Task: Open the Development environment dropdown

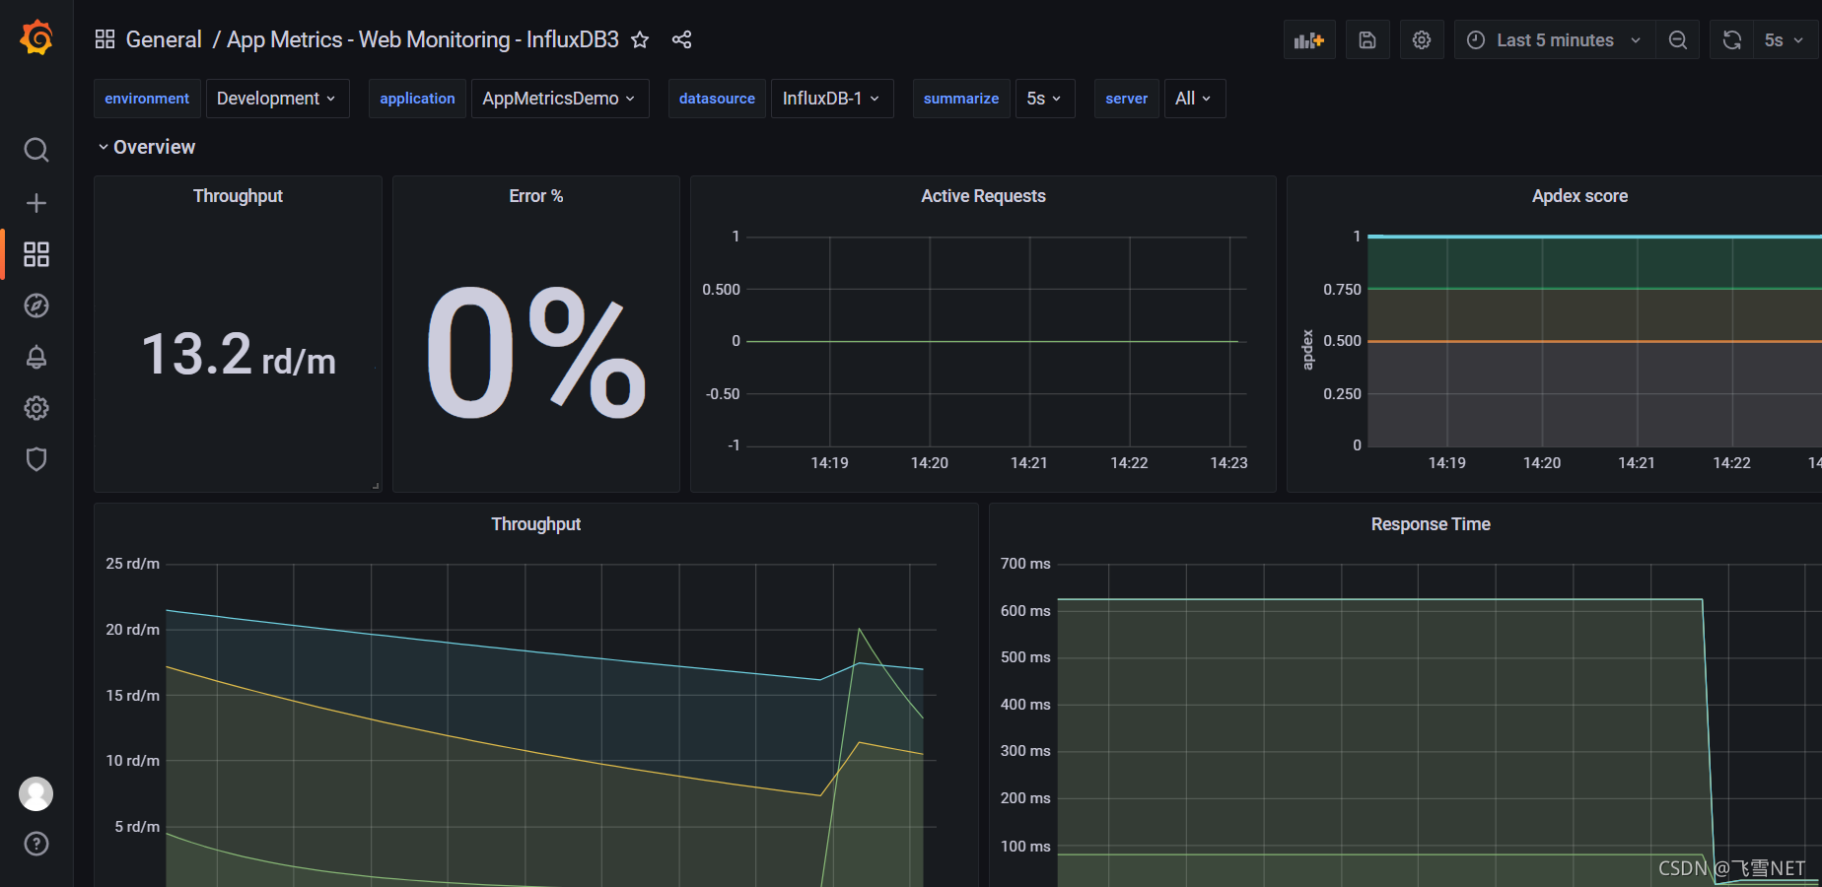Action: point(277,99)
